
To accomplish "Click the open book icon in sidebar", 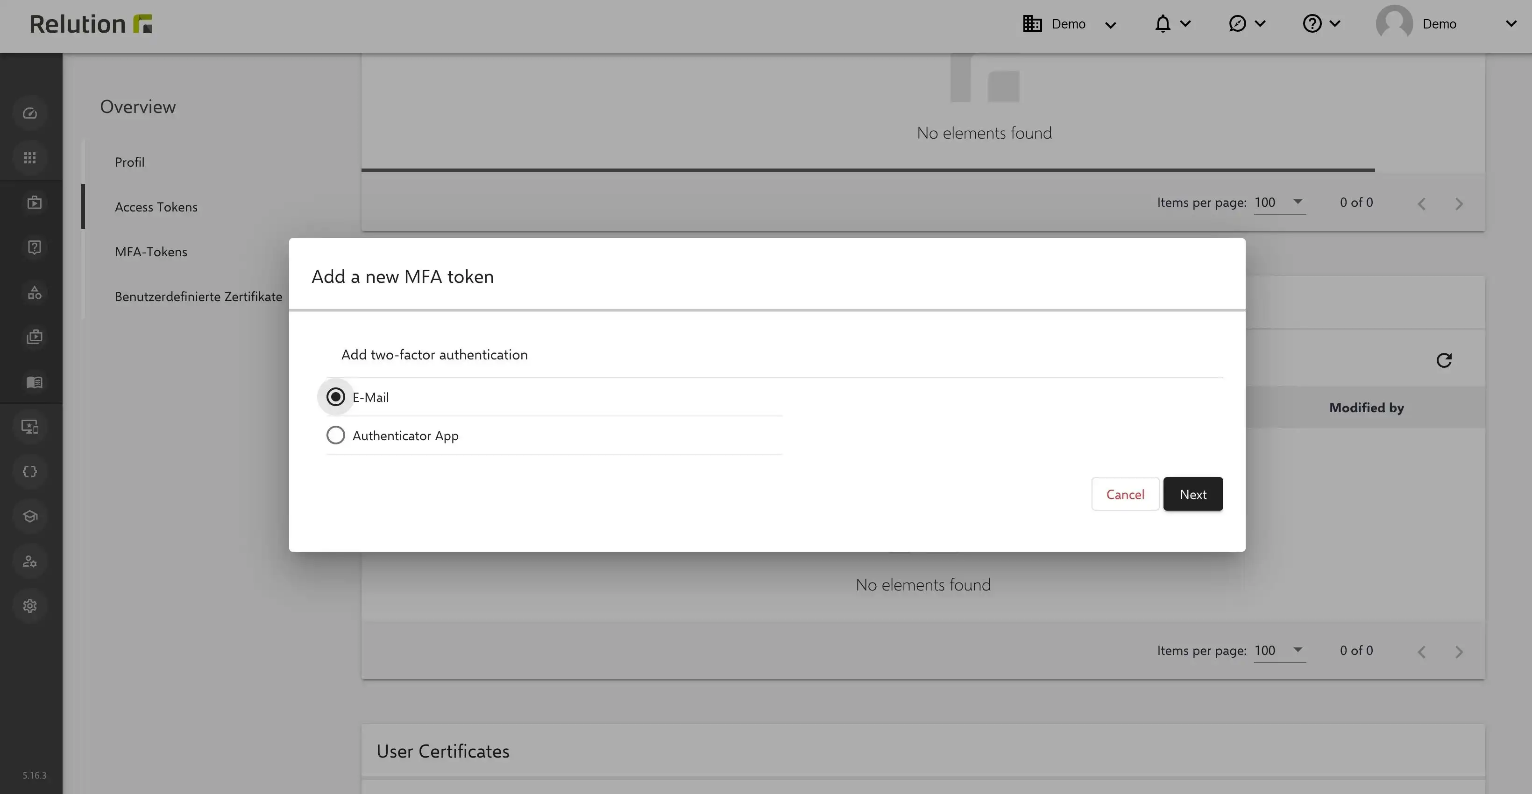I will [34, 381].
